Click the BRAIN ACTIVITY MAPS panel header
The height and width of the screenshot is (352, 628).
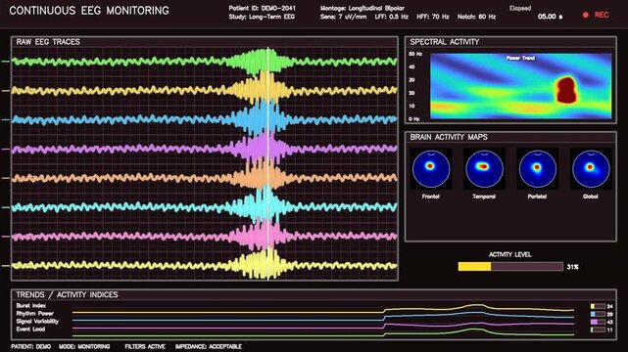point(449,137)
